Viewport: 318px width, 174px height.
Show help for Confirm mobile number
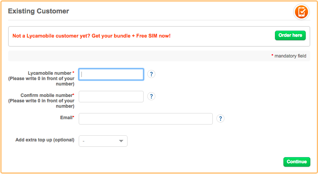click(x=151, y=96)
